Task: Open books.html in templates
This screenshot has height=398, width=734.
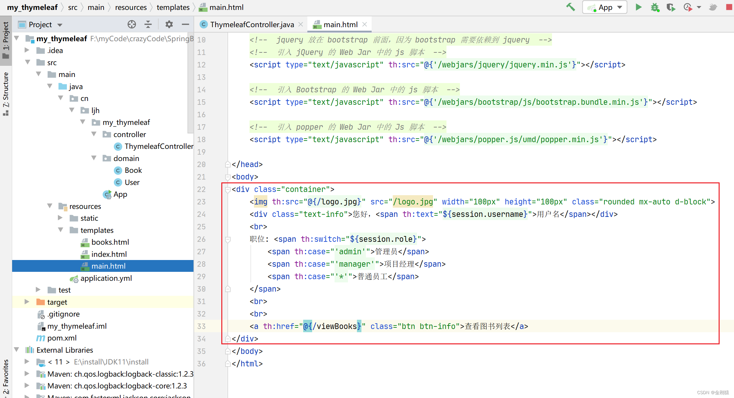Action: (105, 242)
